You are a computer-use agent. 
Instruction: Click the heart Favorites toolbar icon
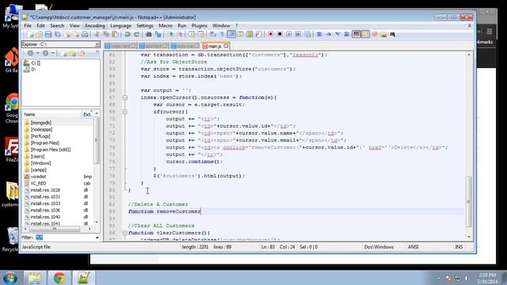(x=375, y=34)
